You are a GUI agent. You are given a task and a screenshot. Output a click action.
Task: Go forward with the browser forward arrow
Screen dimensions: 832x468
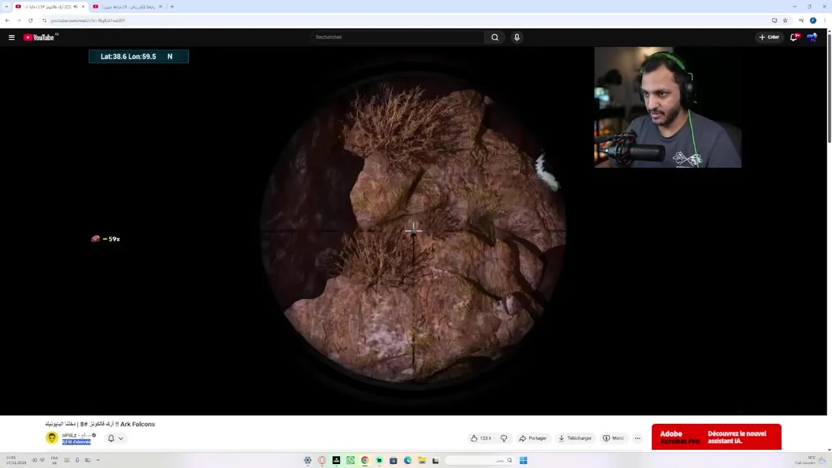(x=18, y=20)
